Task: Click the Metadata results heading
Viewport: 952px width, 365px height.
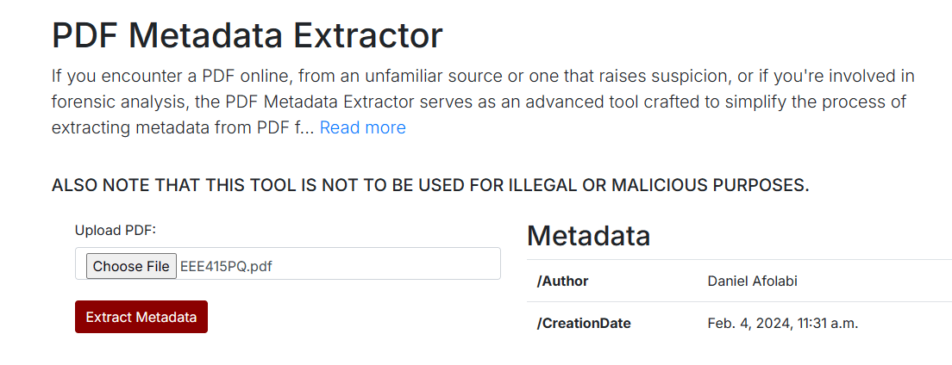Action: 588,235
